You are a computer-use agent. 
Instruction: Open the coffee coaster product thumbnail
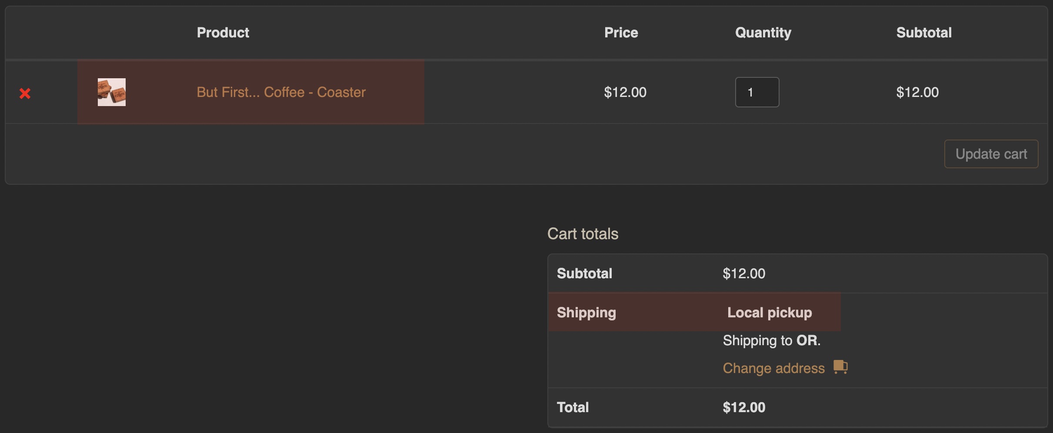pos(112,92)
